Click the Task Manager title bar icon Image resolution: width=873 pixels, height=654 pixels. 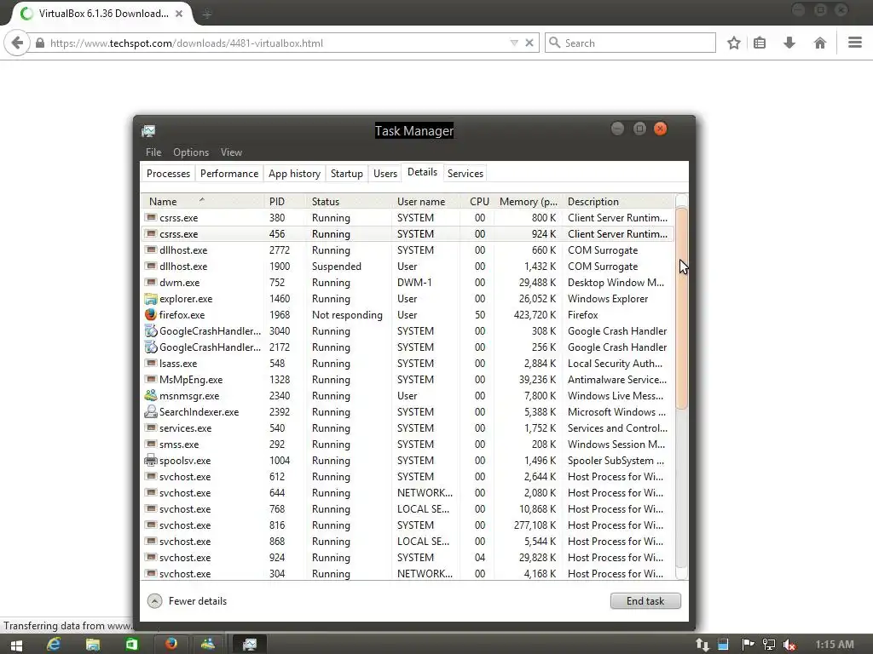pyautogui.click(x=148, y=130)
